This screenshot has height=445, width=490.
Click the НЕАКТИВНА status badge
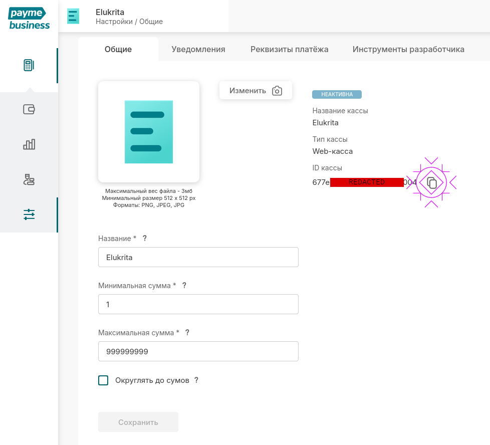click(337, 94)
